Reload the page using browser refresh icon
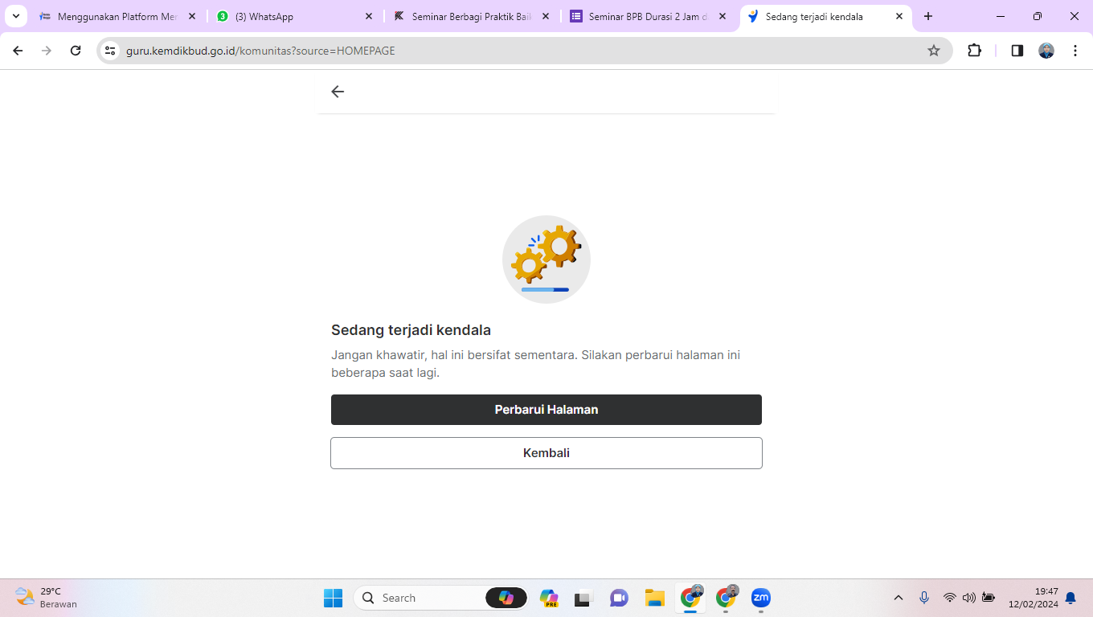Screen dimensions: 1093x617 [76, 51]
